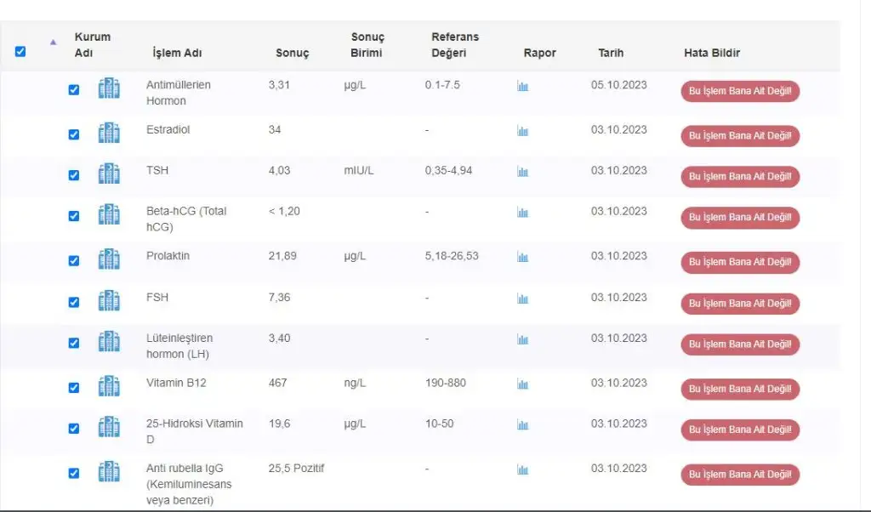This screenshot has height=512, width=871.
Task: Click institution icon for 25-Hidroksi Vitamin D
Action: pos(109,427)
